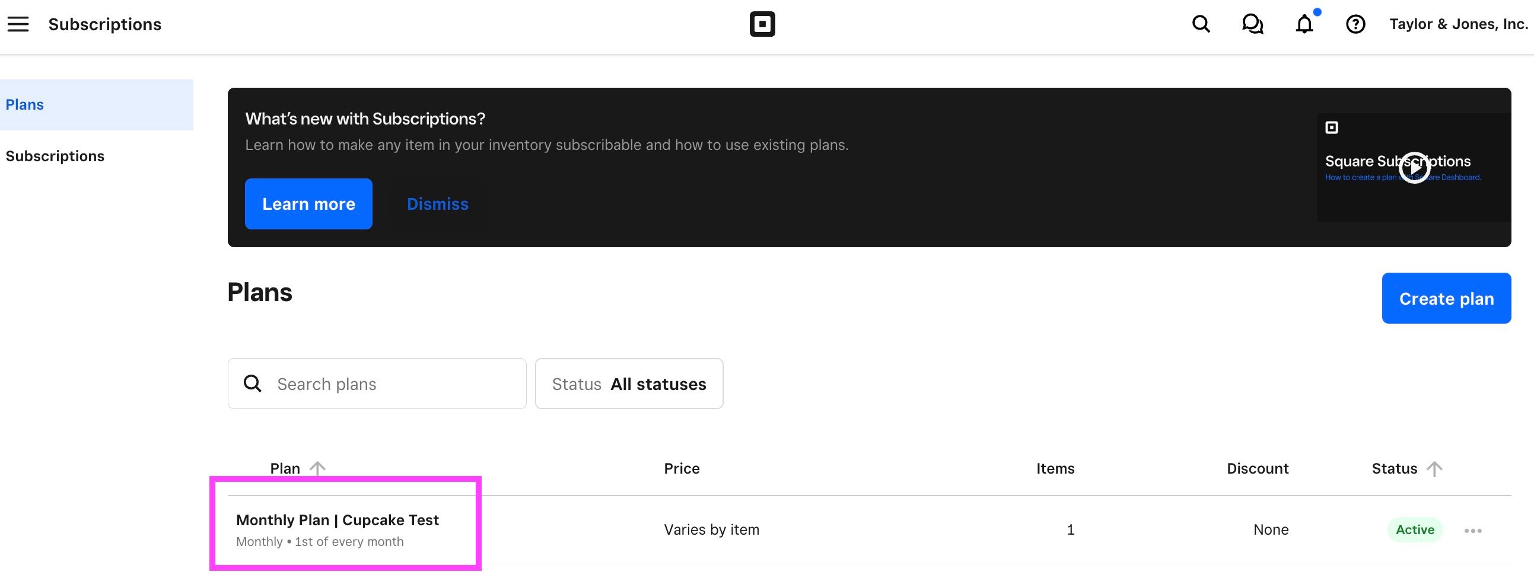Dismiss the What's new banner
This screenshot has width=1534, height=575.
(x=437, y=203)
